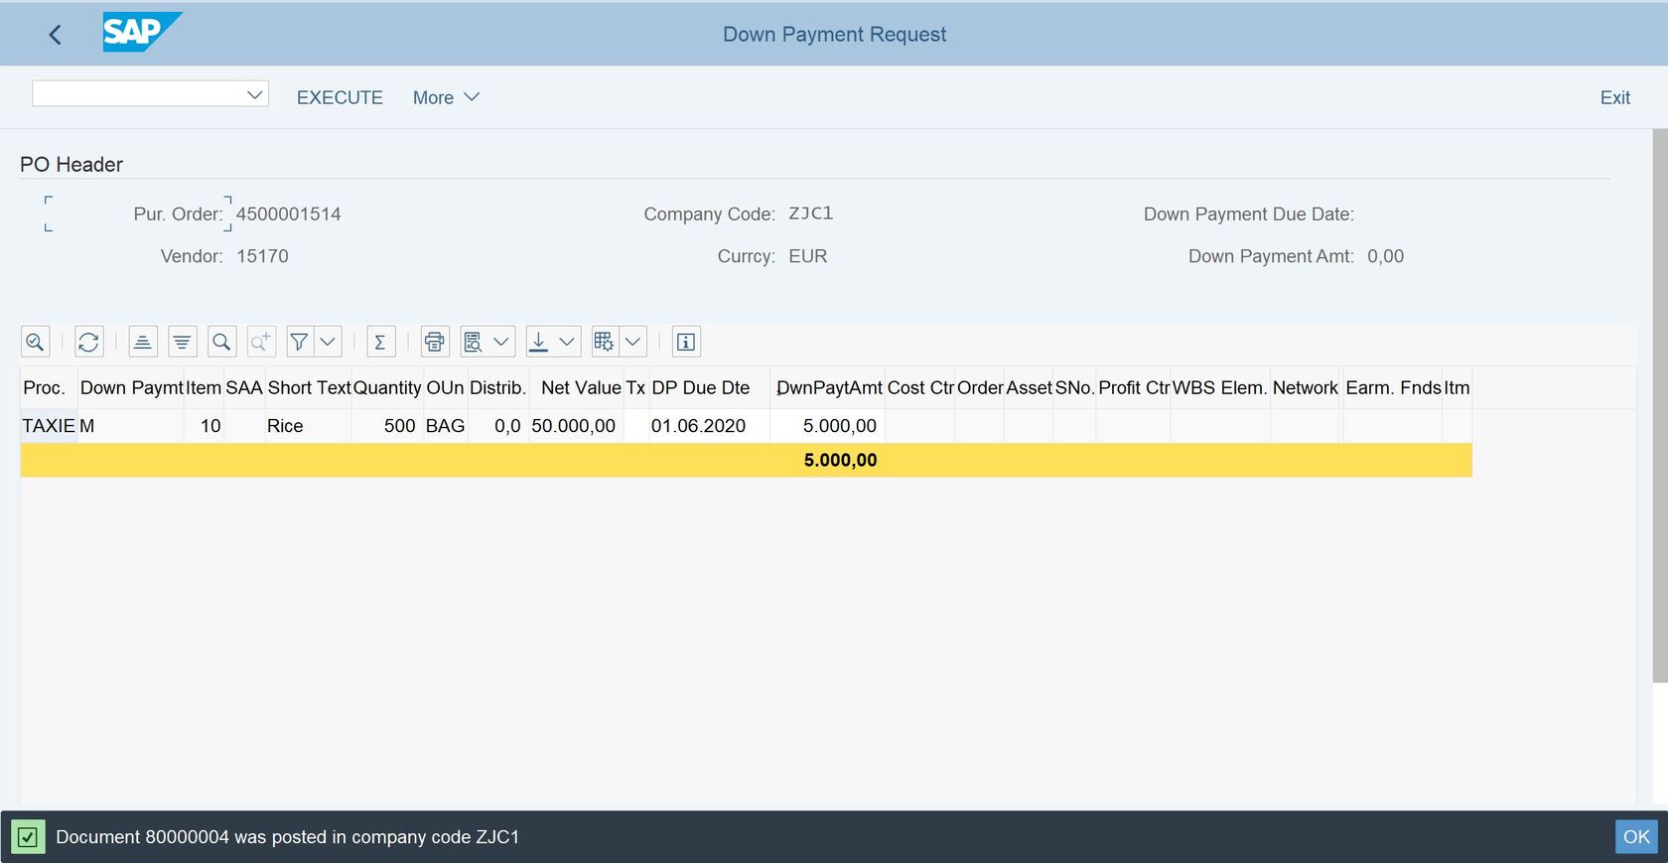
Task: Click the Pur. Order field 4500001514
Action: point(288,215)
